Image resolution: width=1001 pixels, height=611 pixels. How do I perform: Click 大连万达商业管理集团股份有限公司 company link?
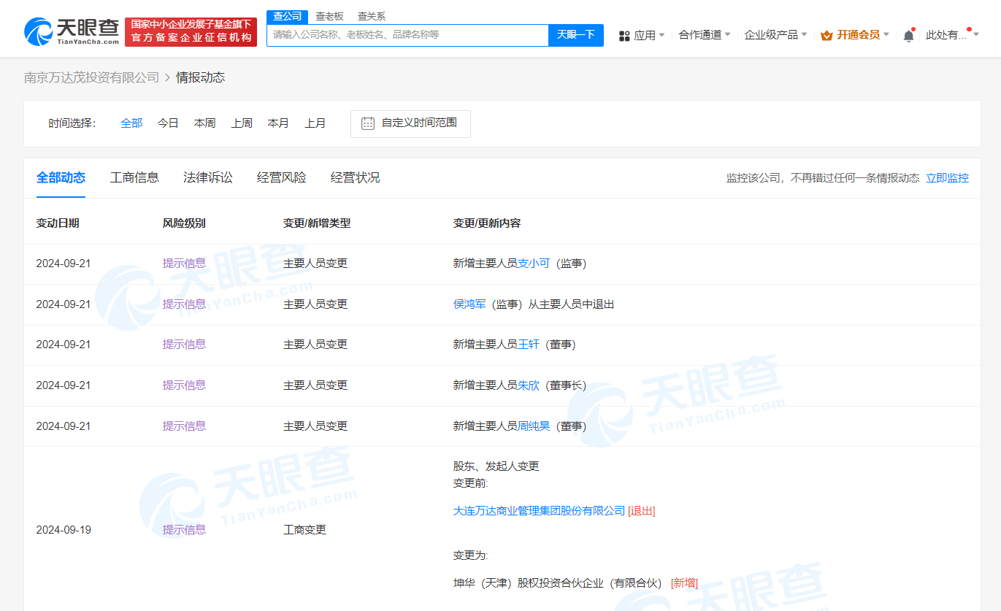pyautogui.click(x=538, y=511)
